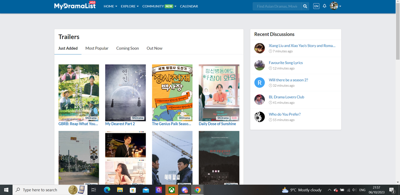The image size is (400, 195).
Task: Open the Xbox app from the taskbar
Action: pos(172,190)
